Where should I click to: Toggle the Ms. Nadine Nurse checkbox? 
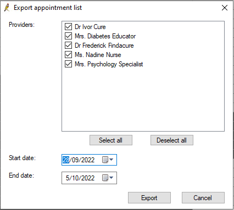click(x=68, y=55)
